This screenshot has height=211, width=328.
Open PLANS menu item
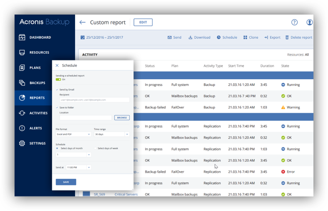coord(35,68)
